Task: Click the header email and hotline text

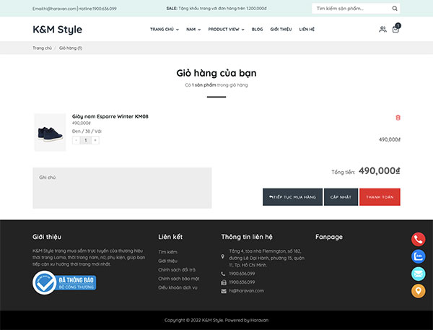Action: (74, 9)
